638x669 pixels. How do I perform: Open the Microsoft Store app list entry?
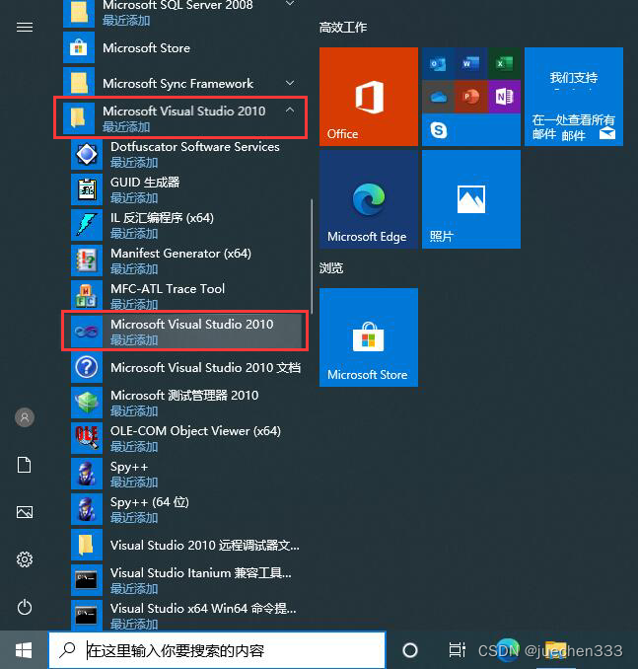pyautogui.click(x=184, y=47)
